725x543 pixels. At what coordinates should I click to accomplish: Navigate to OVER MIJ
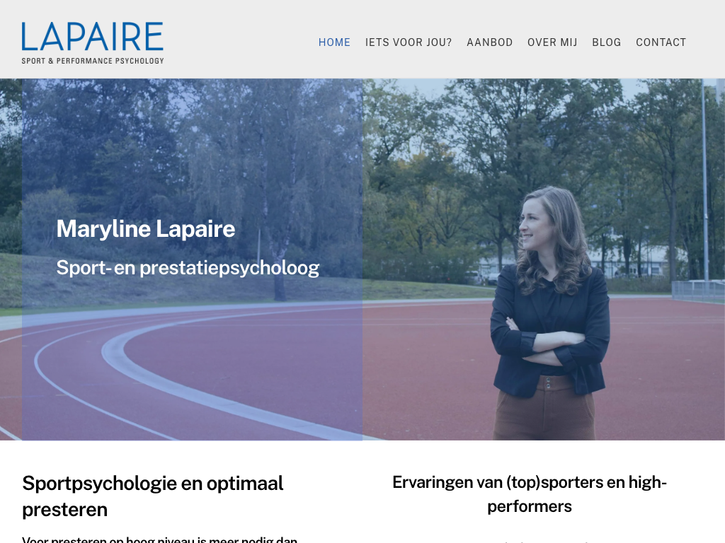552,42
